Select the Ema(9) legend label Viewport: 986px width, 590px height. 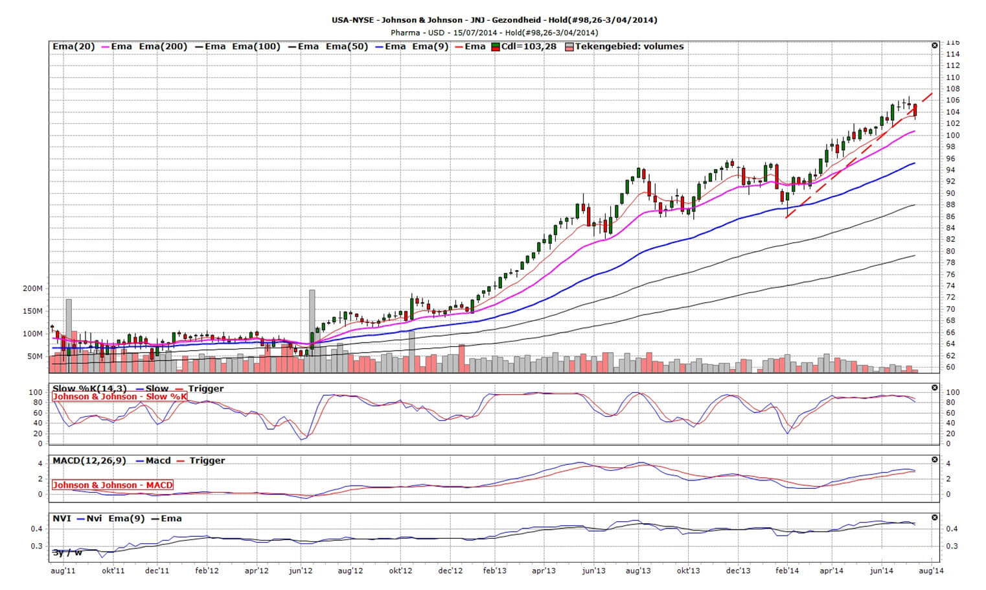pyautogui.click(x=430, y=47)
